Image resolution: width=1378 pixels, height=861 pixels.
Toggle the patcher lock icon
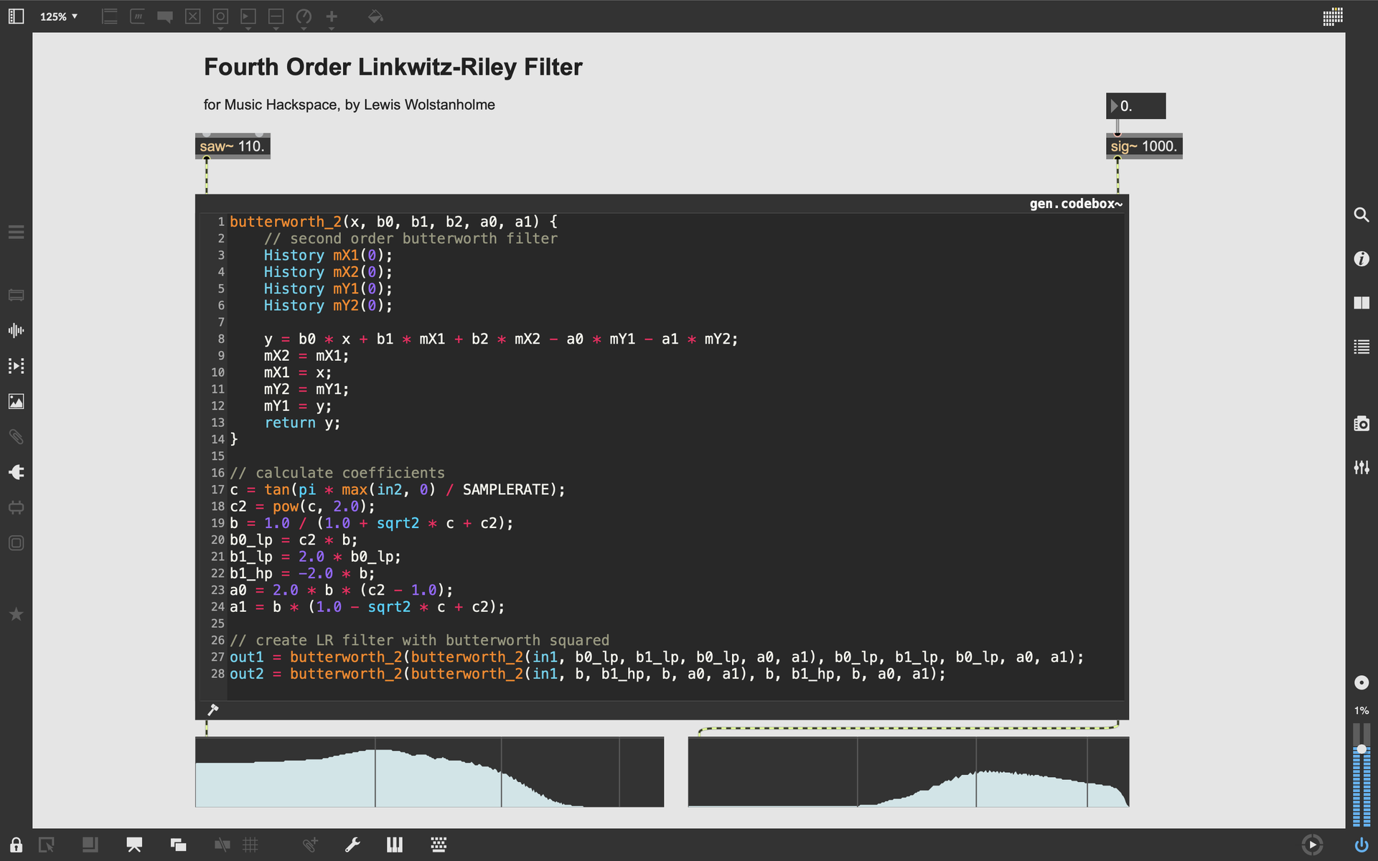(16, 844)
